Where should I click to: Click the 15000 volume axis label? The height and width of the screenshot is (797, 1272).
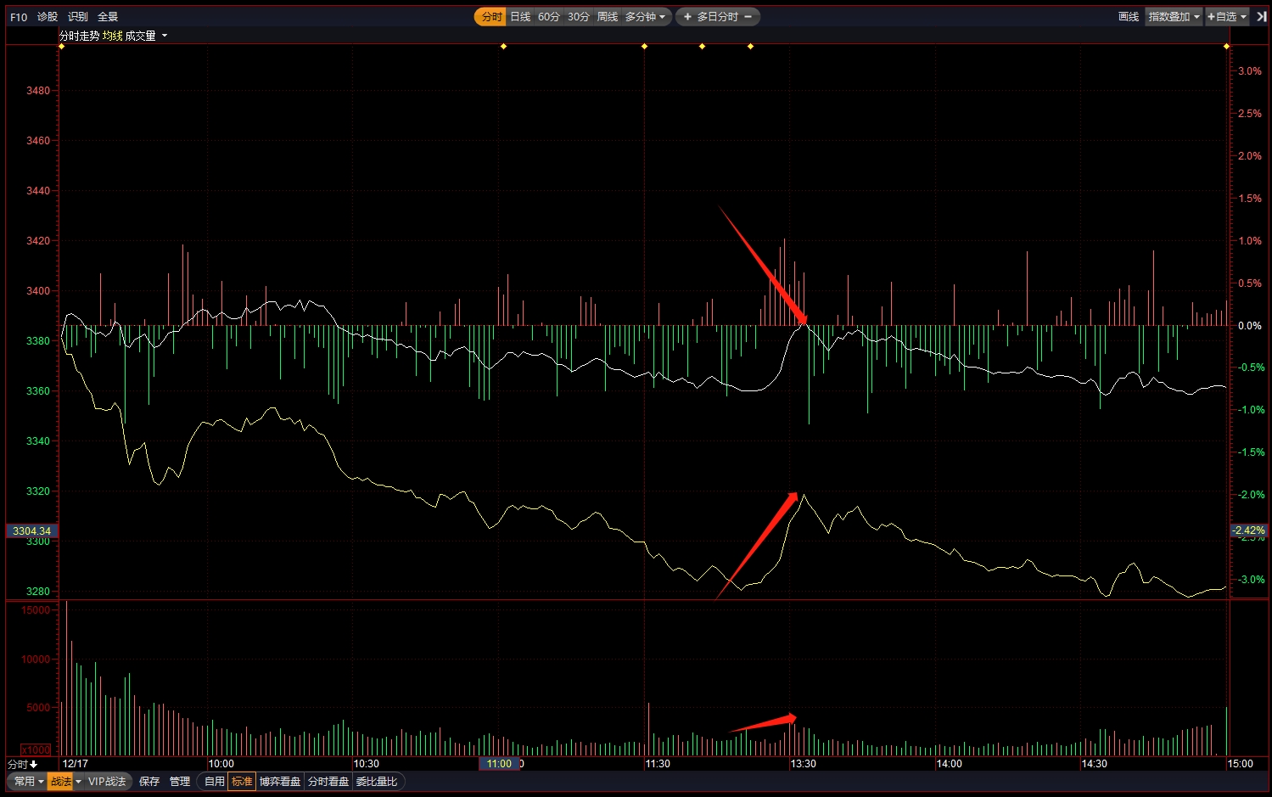tap(36, 610)
